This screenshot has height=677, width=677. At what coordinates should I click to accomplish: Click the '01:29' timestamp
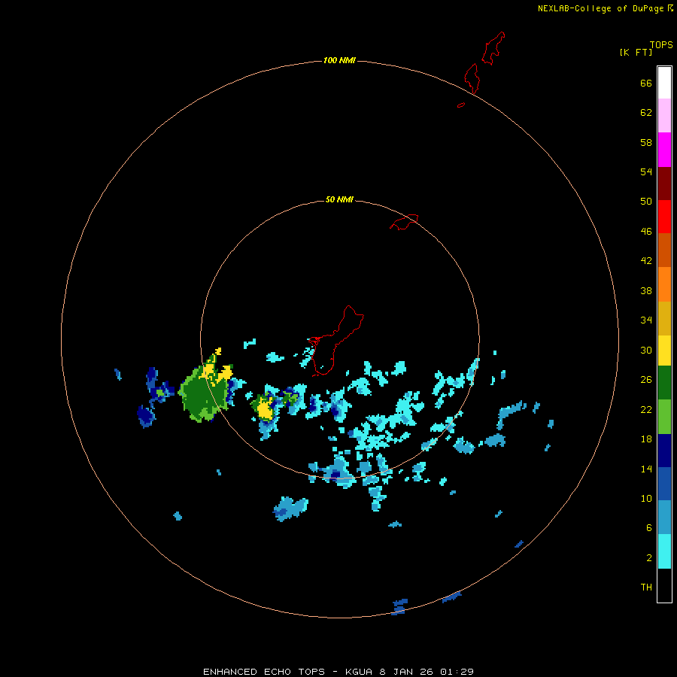click(x=457, y=672)
